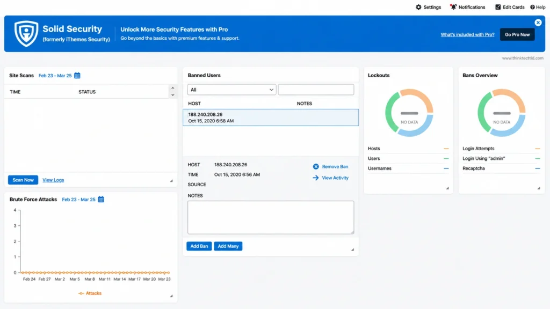550x309 pixels.
Task: Click the Site Scans table scroll down arrow
Action: coord(172,95)
